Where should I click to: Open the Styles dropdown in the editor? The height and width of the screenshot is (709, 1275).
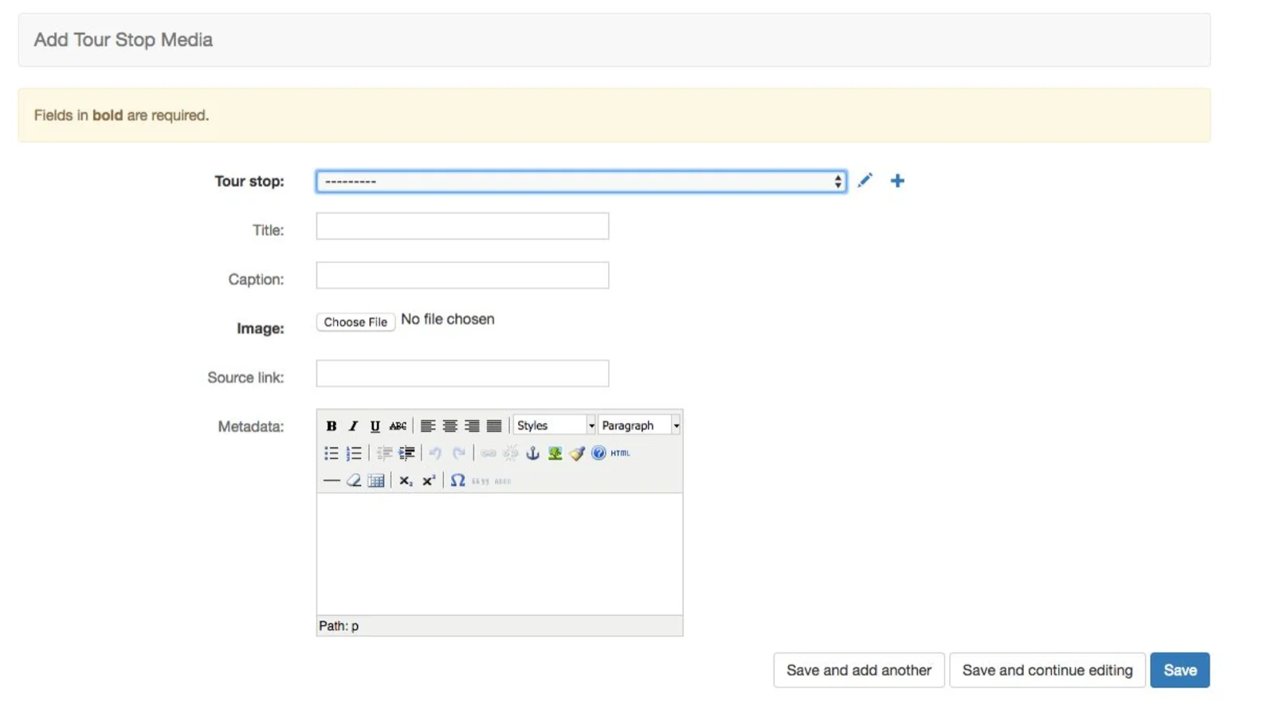(x=555, y=426)
